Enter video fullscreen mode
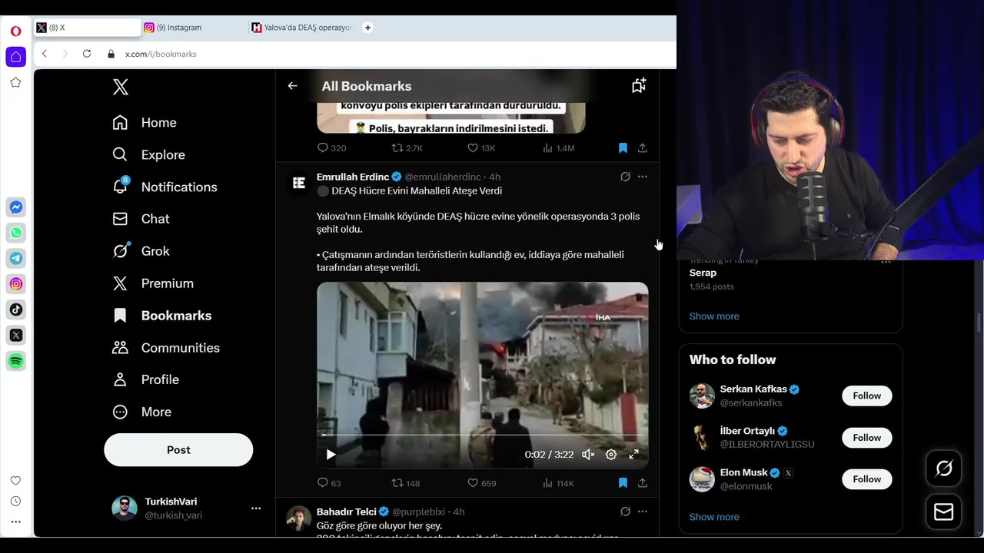Viewport: 984px width, 553px height. (634, 455)
